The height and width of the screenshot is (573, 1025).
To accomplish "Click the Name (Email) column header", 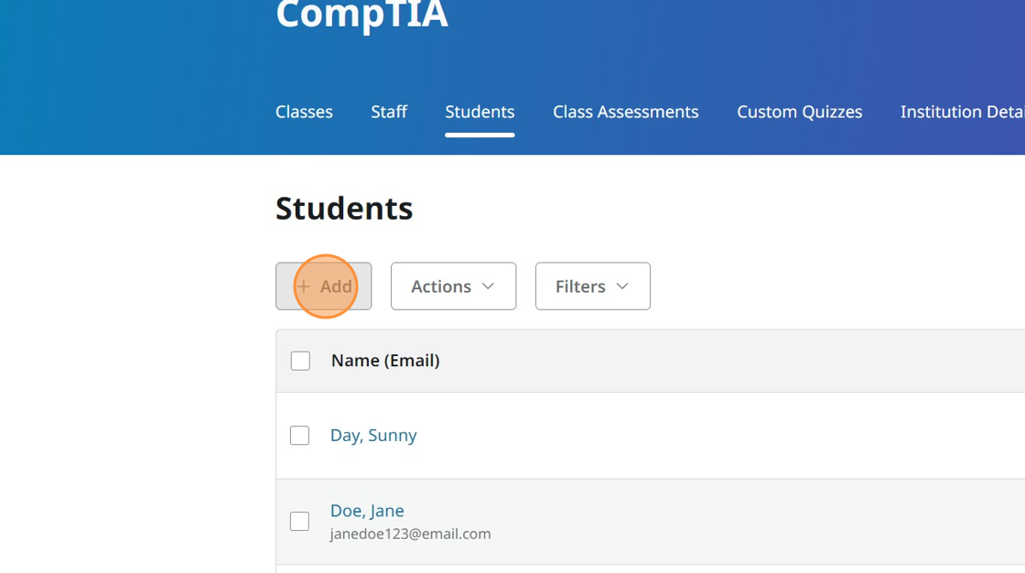I will click(385, 361).
